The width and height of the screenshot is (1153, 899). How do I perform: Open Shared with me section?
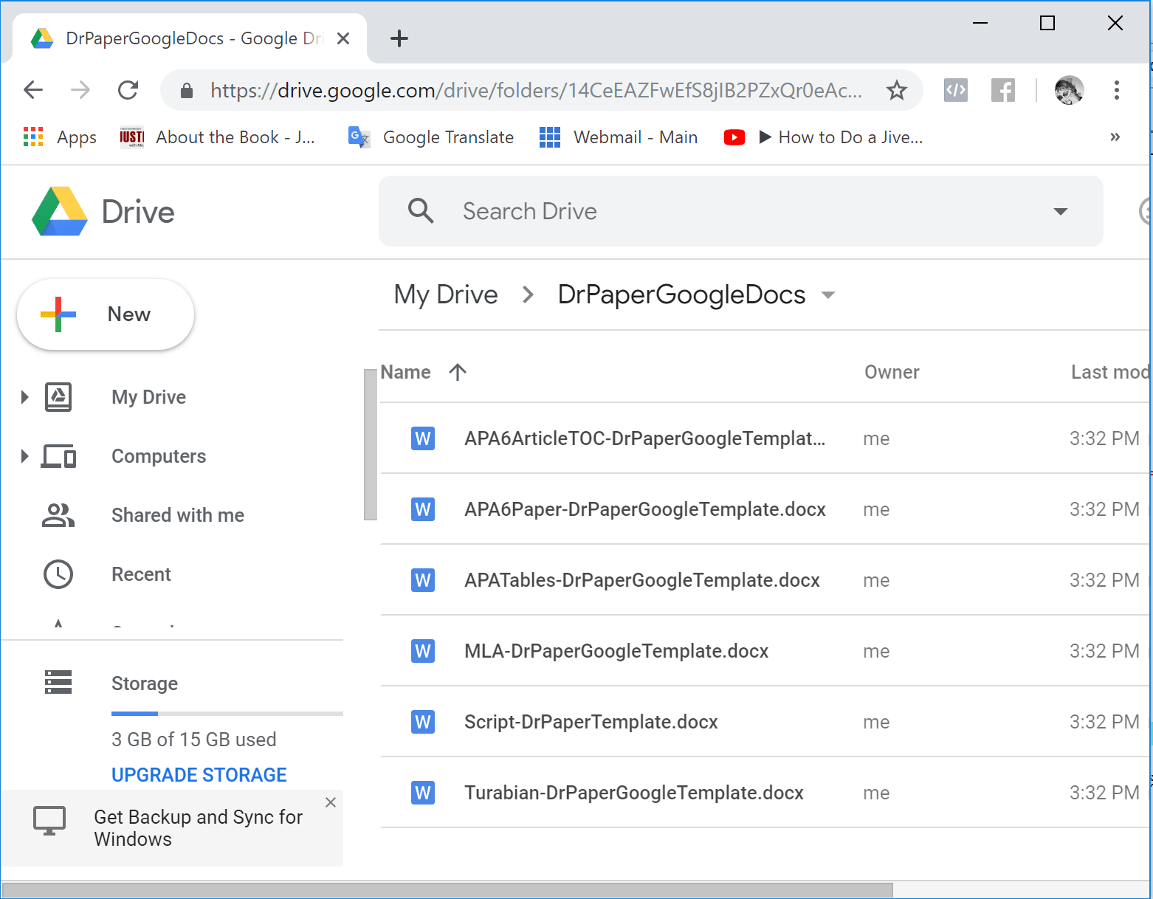tap(177, 515)
